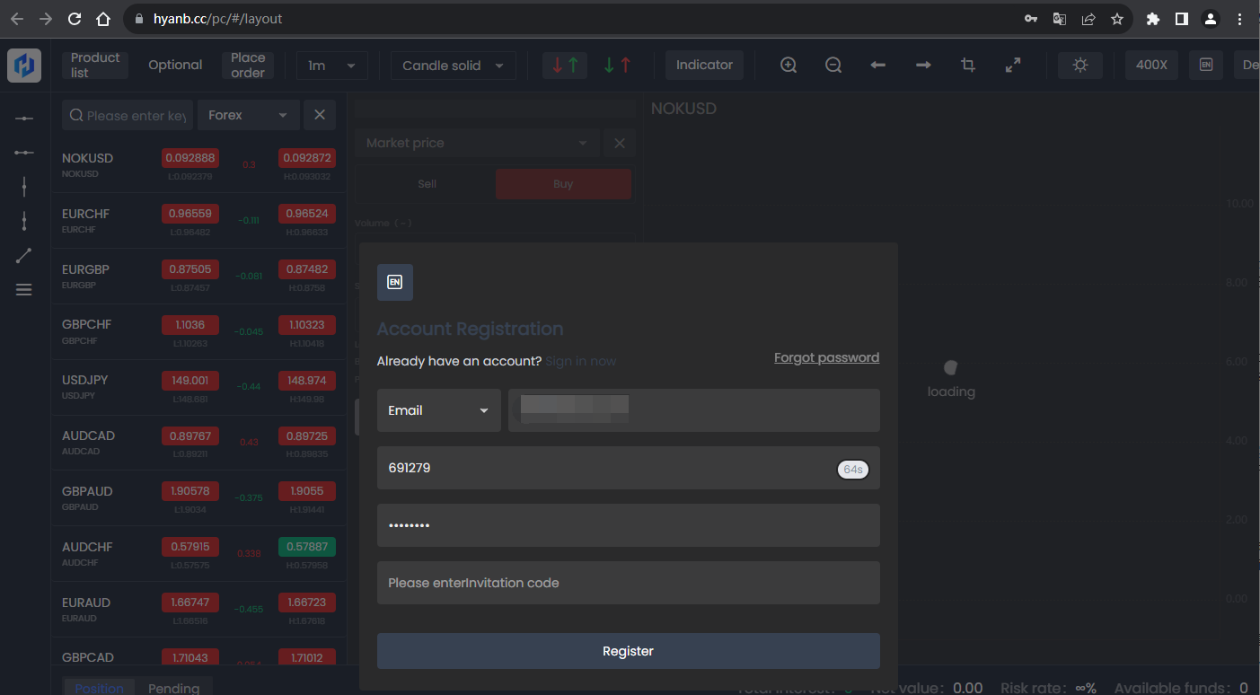Open hamburger menu in sidebar
1260x695 pixels.
[24, 289]
